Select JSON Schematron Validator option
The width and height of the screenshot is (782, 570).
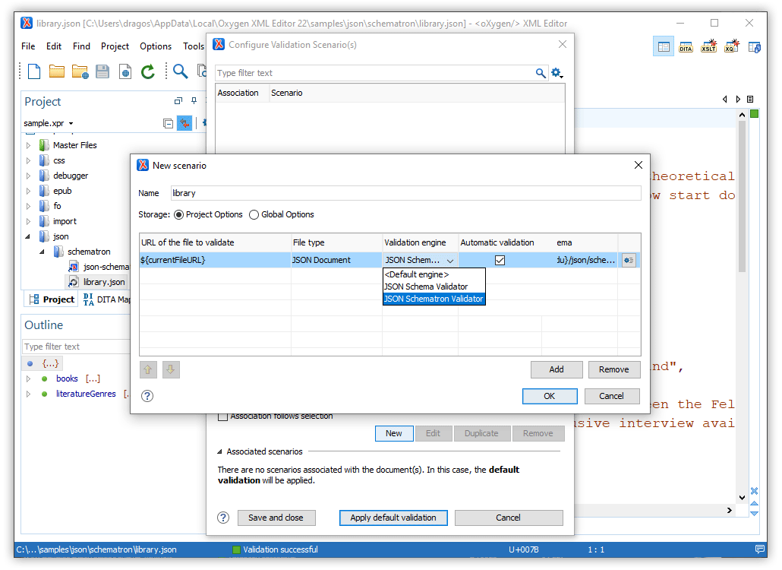pyautogui.click(x=434, y=299)
